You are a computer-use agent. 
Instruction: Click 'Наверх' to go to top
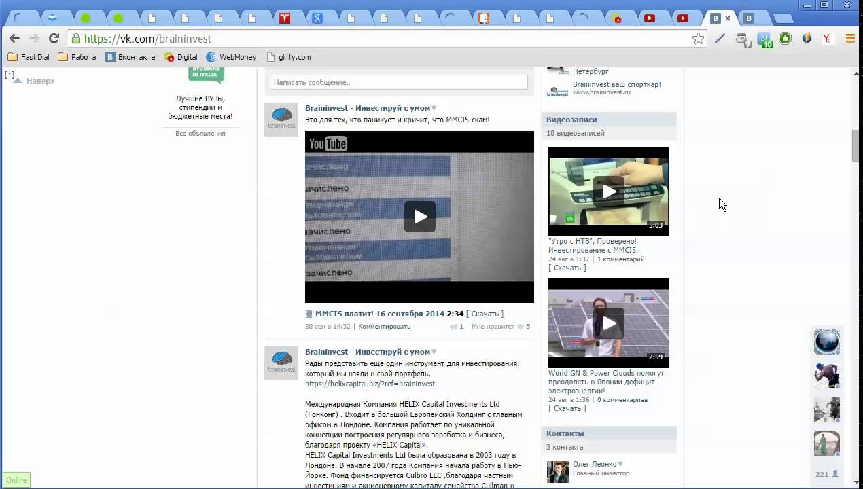34,81
